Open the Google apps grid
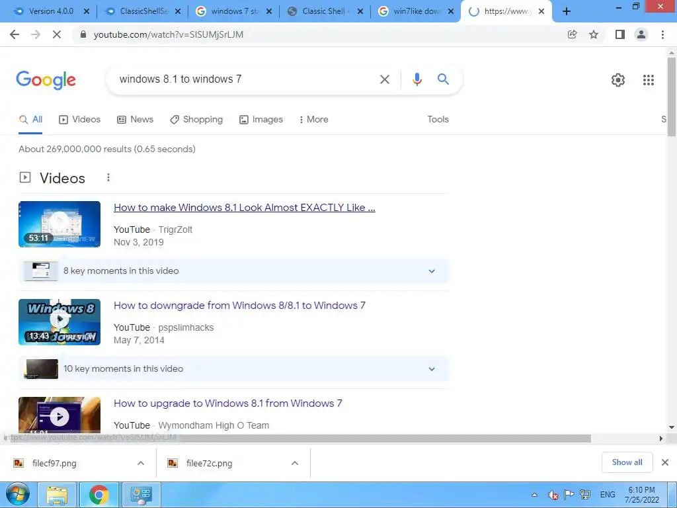 point(649,80)
